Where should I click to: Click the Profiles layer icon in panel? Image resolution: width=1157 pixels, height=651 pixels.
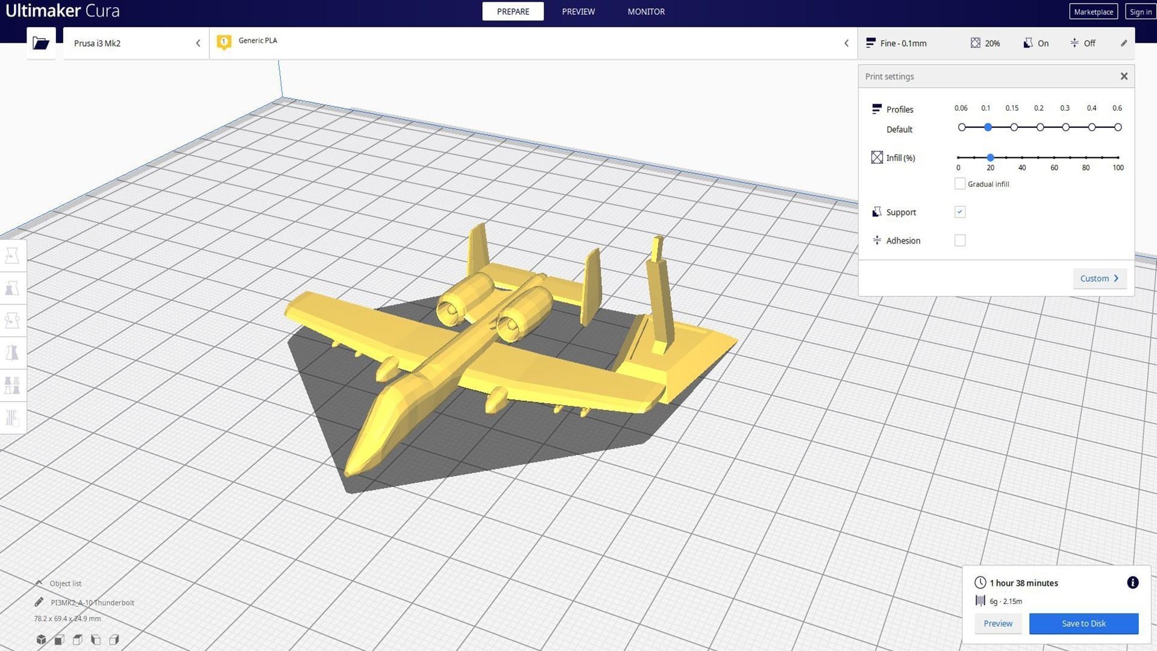(877, 109)
